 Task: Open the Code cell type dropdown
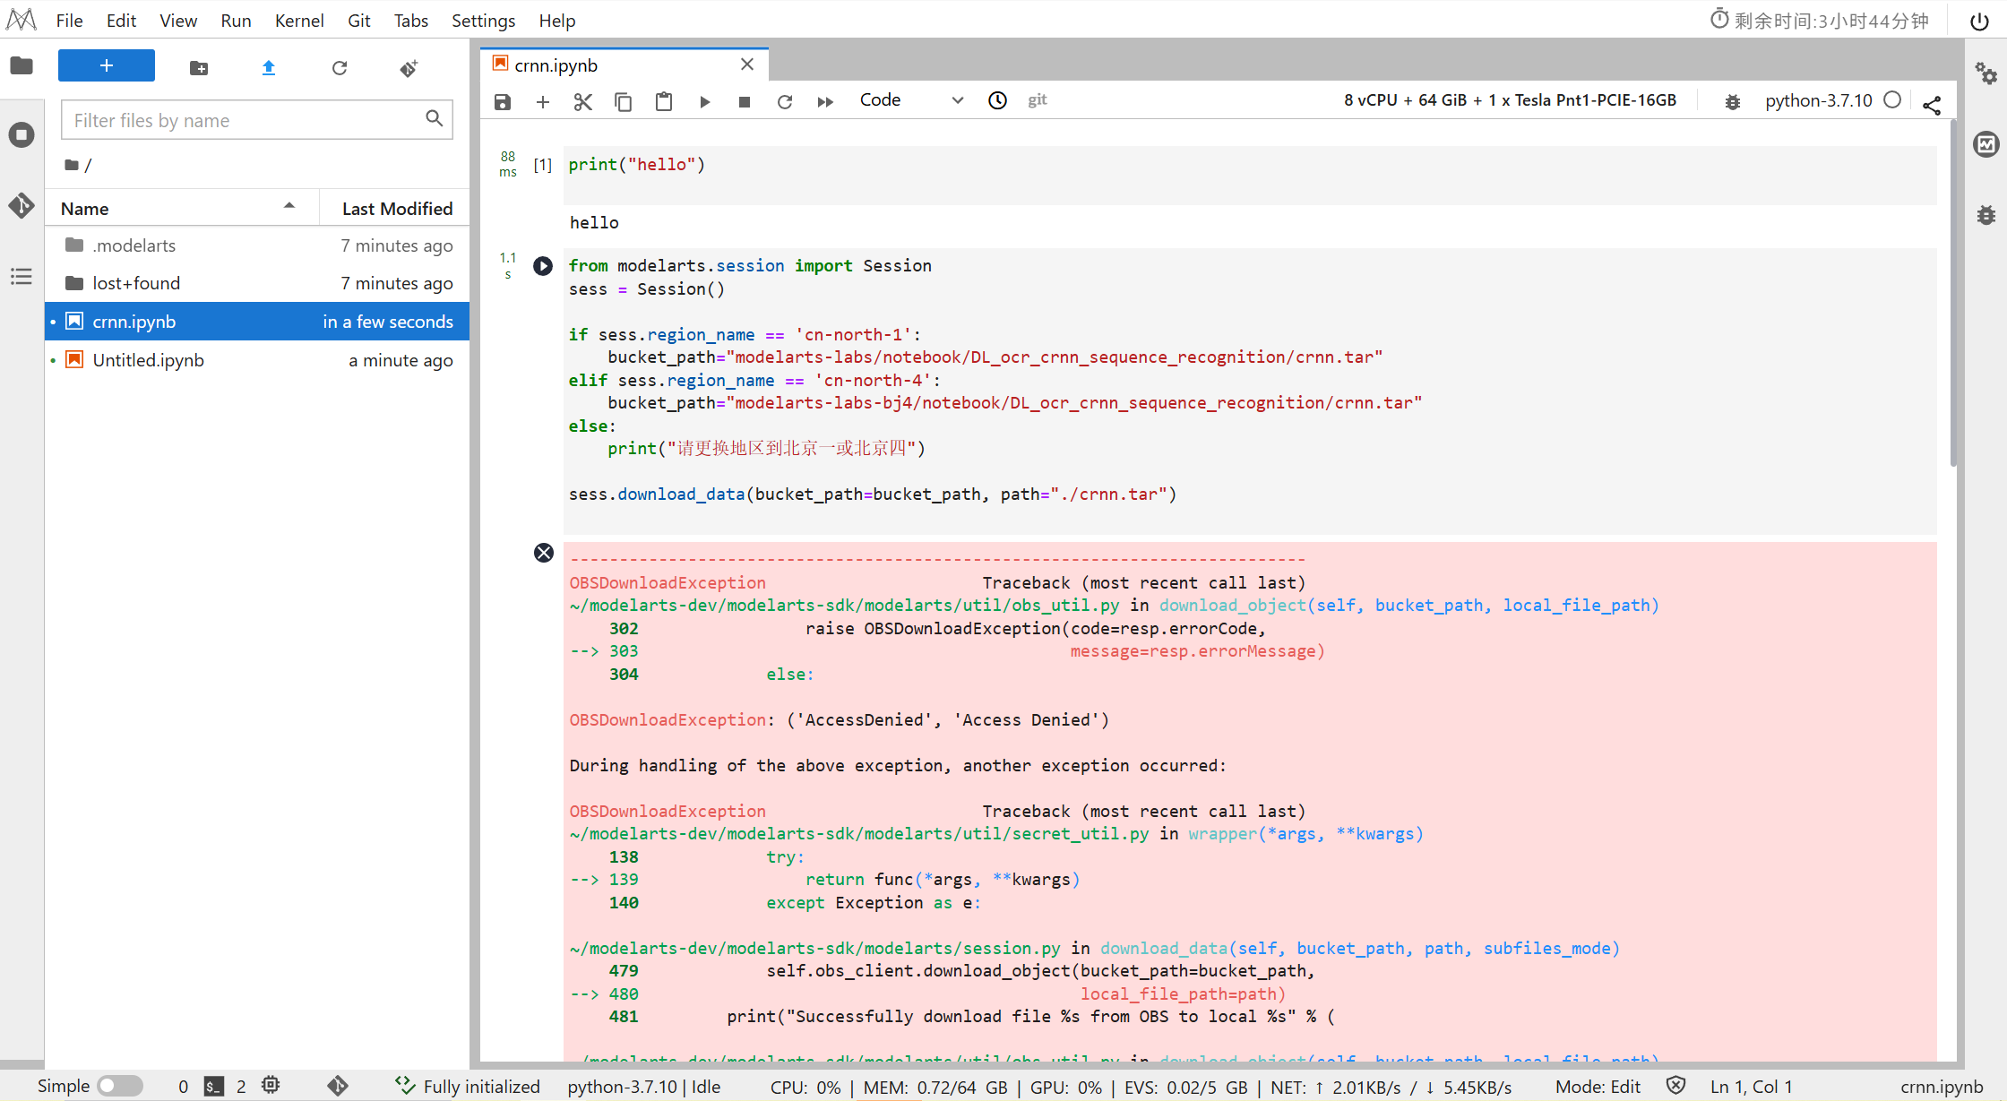910,100
